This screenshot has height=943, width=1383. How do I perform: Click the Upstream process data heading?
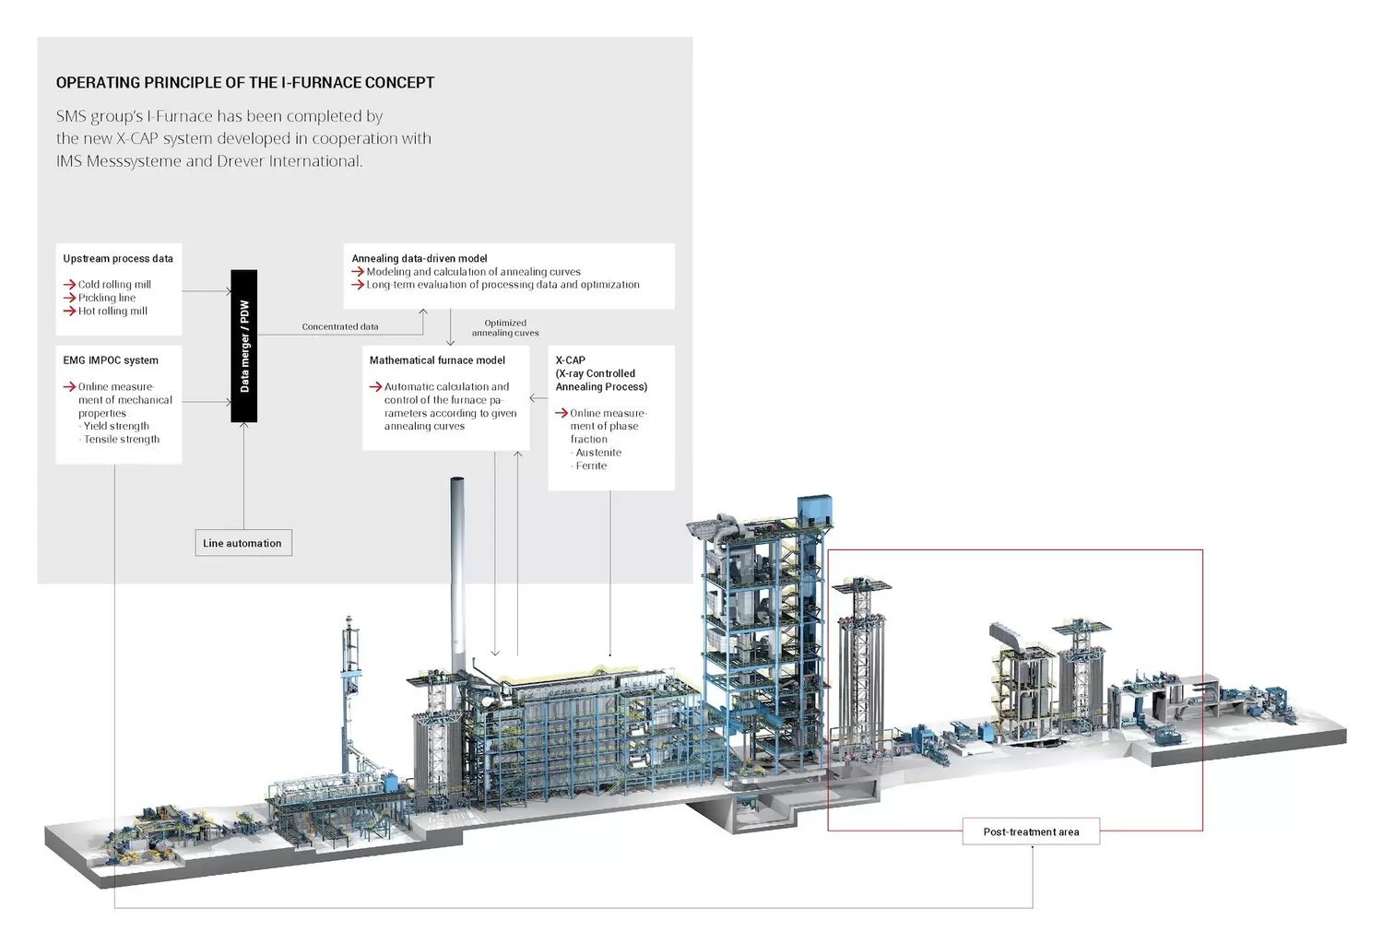118,259
